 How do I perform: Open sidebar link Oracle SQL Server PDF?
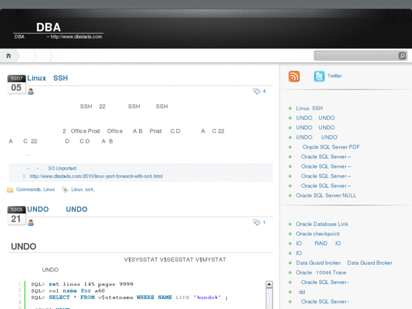[x=331, y=147]
